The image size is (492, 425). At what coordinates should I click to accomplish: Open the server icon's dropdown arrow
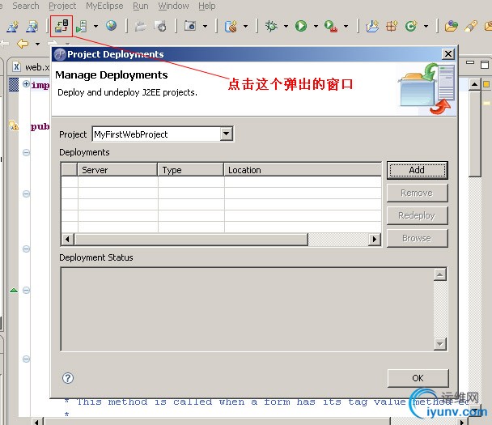[x=95, y=27]
